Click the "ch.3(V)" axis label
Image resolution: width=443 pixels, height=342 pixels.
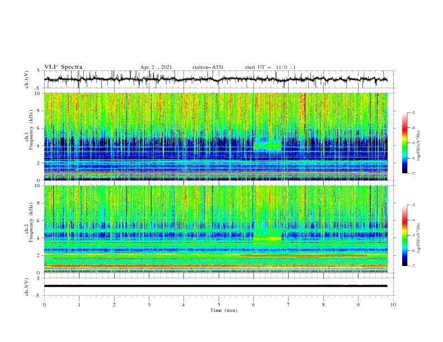[x=27, y=287]
